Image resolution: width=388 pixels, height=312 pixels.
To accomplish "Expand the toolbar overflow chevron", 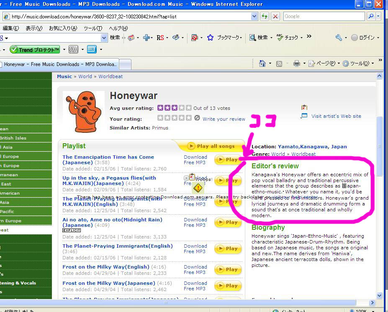I will coord(309,36).
